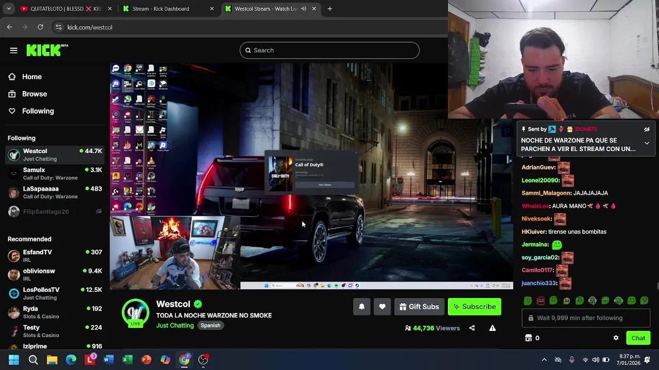Open OBS Studio from taskbar
This screenshot has width=659, height=370.
[x=203, y=360]
